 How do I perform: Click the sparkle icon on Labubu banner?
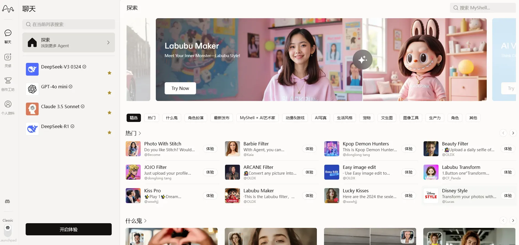(362, 60)
